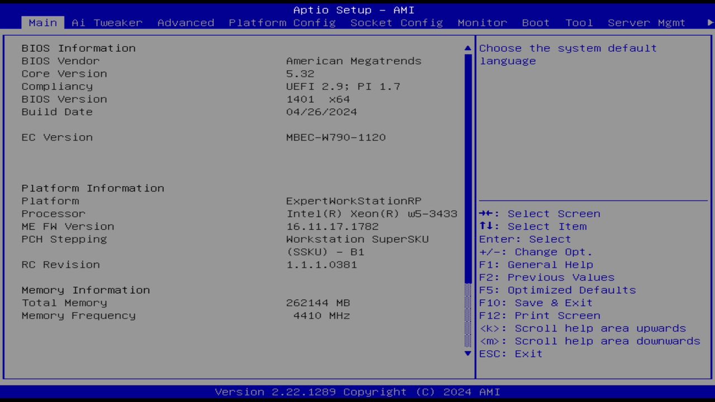The image size is (715, 402).
Task: Select the Memory Frequency label
Action: [x=79, y=316]
